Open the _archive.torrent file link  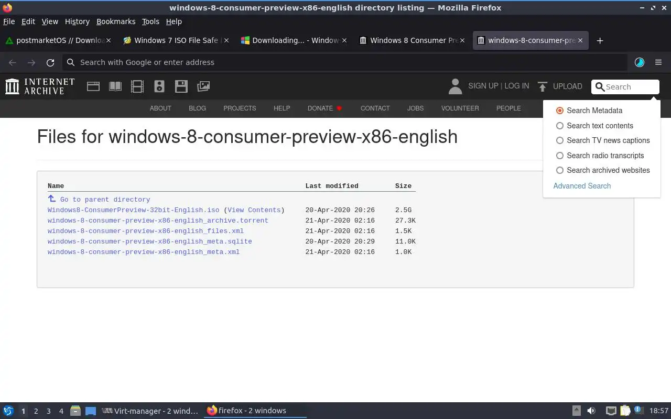[x=158, y=220]
